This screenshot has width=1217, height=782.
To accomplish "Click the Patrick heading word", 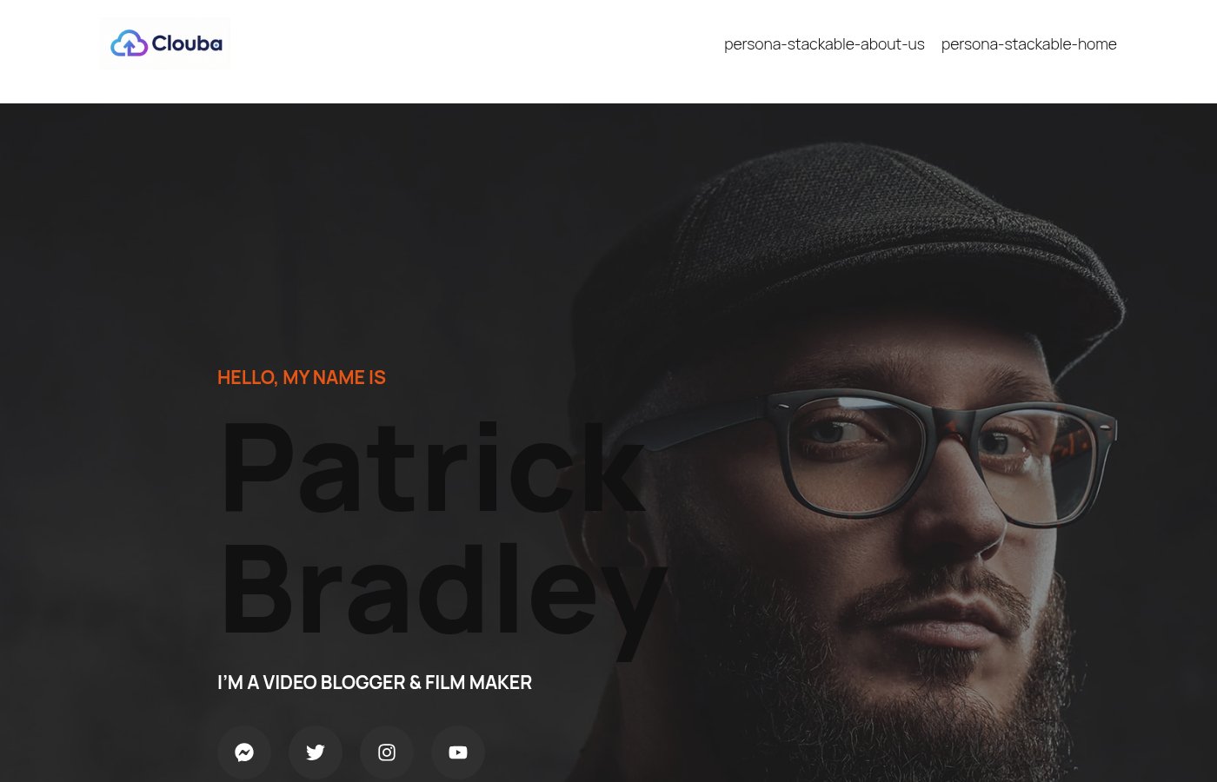I will pos(432,469).
